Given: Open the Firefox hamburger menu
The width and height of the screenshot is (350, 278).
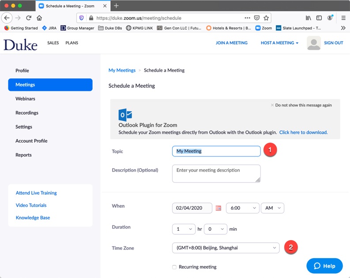Looking at the screenshot, I should pyautogui.click(x=343, y=18).
